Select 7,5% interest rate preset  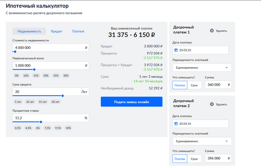click(48, 128)
